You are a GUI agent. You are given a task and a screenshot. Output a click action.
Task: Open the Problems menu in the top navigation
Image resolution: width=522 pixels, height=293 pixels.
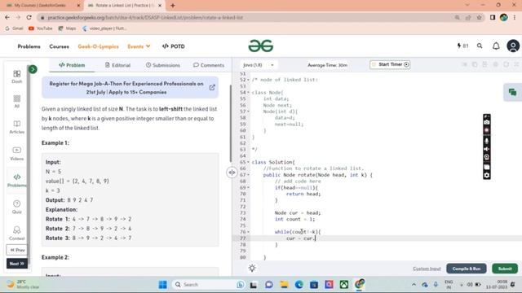(29, 46)
